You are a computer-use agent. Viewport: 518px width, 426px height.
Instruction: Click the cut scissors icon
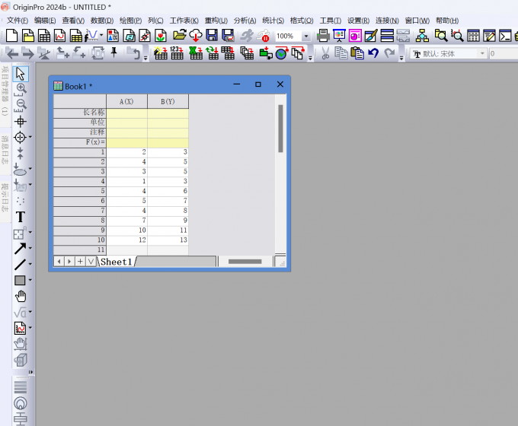[x=326, y=53]
